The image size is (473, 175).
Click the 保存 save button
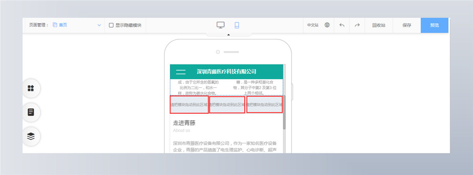coord(407,25)
